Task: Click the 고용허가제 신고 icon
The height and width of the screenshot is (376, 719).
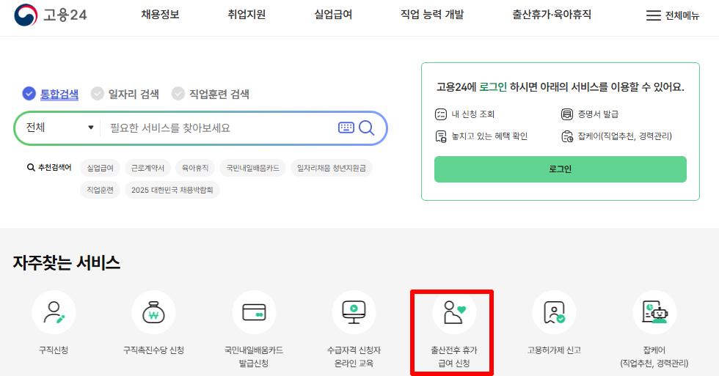Action: (554, 312)
